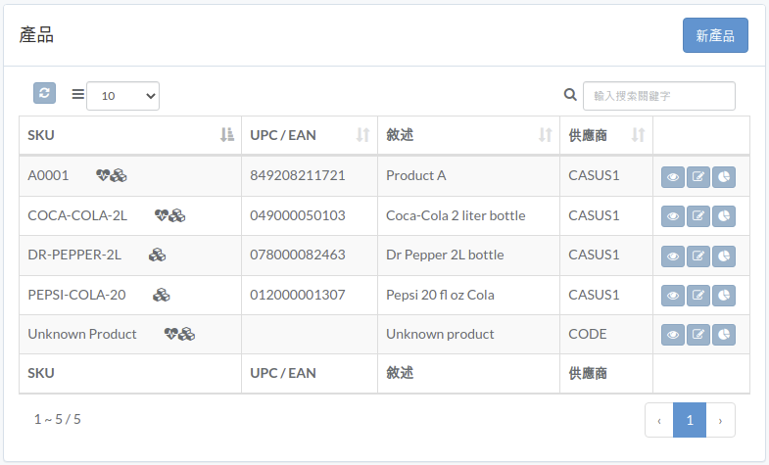Viewport: 769px width, 465px height.
Task: Click heartbeat icon in A0001 row
Action: click(x=103, y=175)
